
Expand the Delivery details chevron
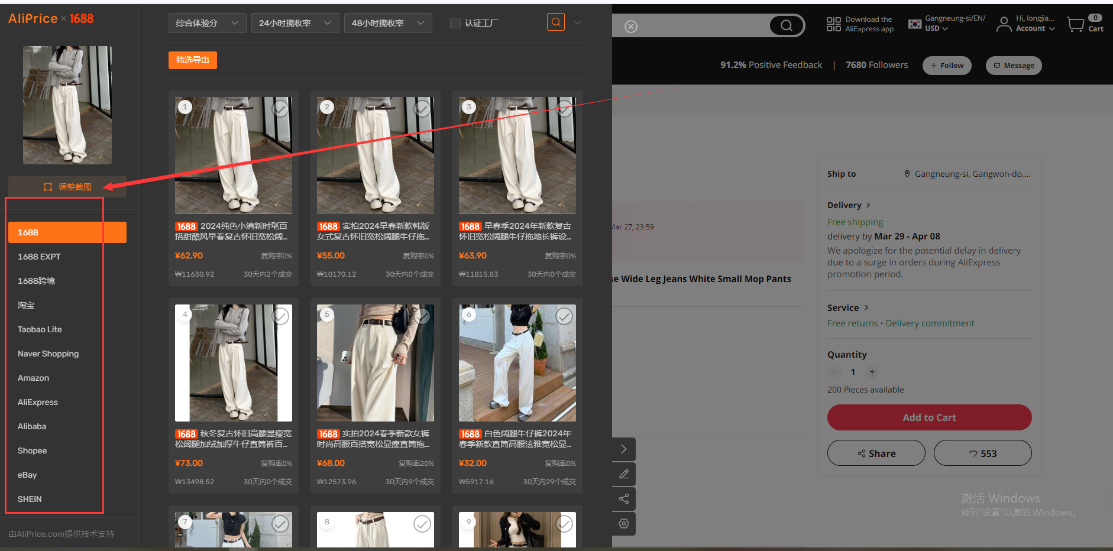coord(868,205)
